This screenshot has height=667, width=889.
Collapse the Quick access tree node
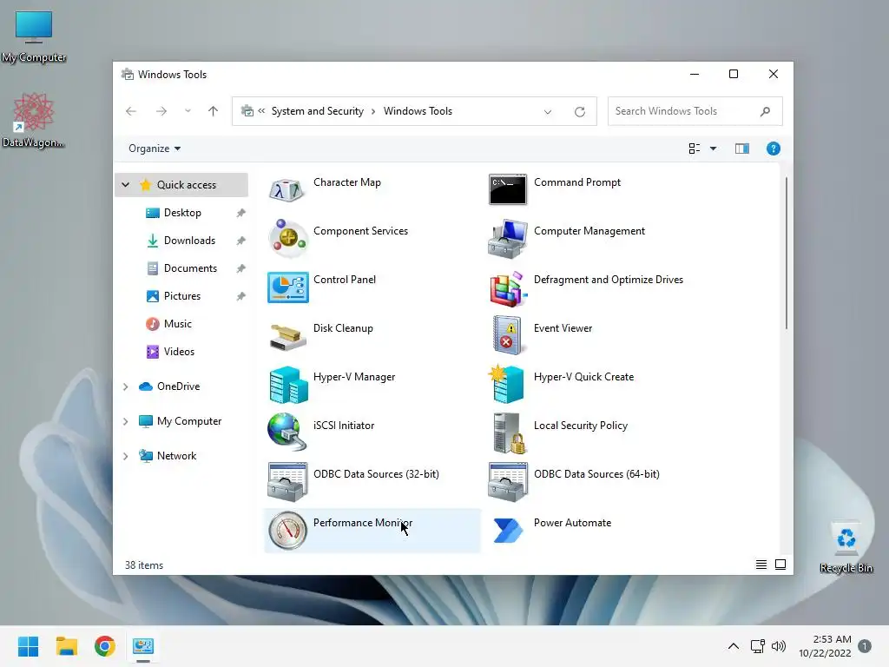point(126,185)
